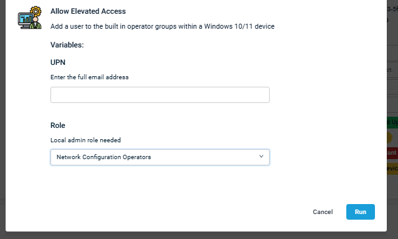
Task: Click the Variables heading
Action: point(67,45)
